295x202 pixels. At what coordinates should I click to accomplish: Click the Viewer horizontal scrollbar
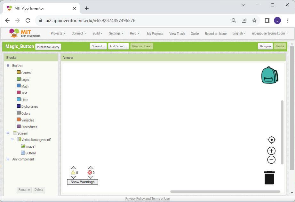pos(225,191)
